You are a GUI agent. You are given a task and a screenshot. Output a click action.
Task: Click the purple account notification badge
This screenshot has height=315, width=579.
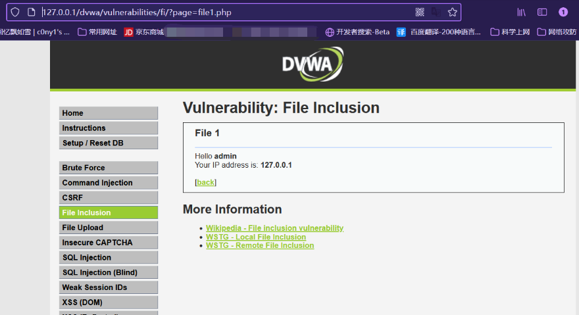pyautogui.click(x=563, y=12)
